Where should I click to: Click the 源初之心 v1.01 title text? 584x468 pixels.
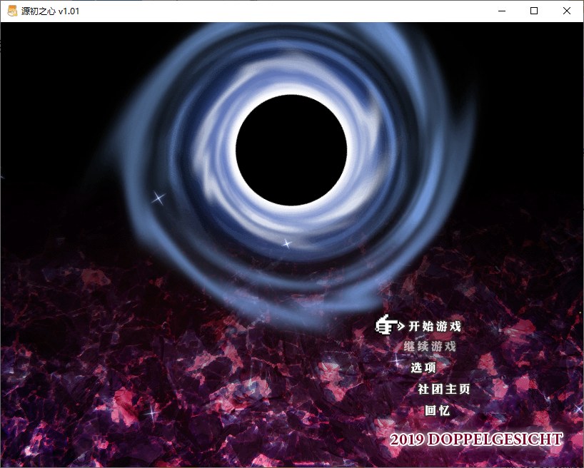coord(47,11)
